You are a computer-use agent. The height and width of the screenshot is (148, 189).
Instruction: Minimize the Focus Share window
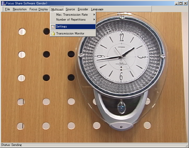point(177,3)
